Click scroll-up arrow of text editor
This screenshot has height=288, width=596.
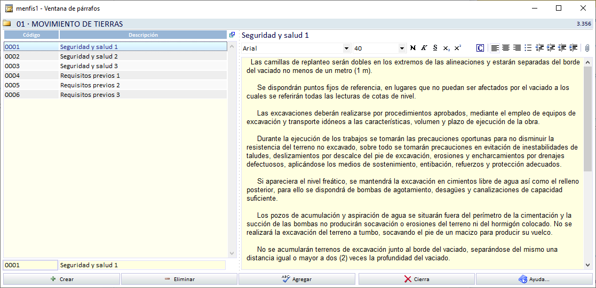point(587,62)
